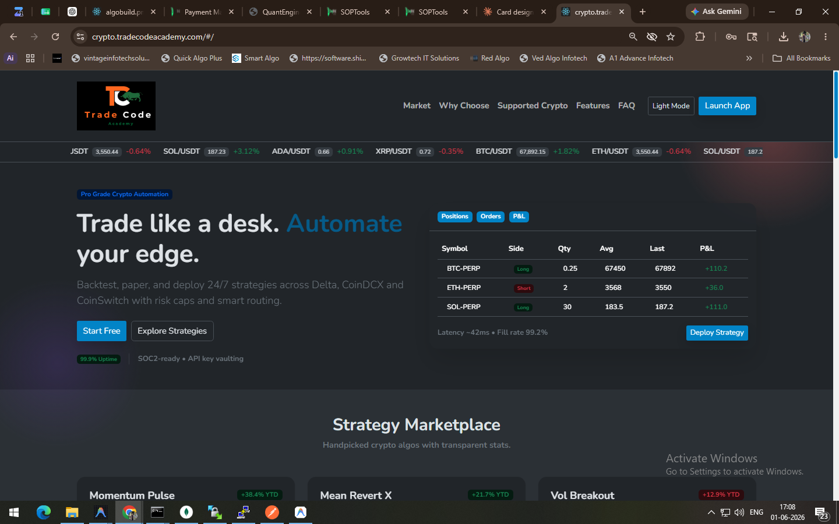Toggle Light Mode theme
Screen dimensions: 839x524
coord(671,106)
